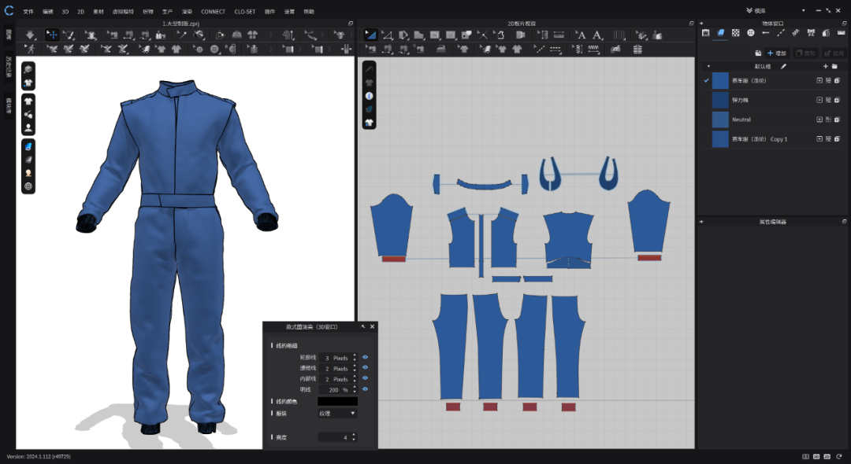Click the globe icon in 3D view sidebar
This screenshot has height=464, width=851.
pos(28,186)
